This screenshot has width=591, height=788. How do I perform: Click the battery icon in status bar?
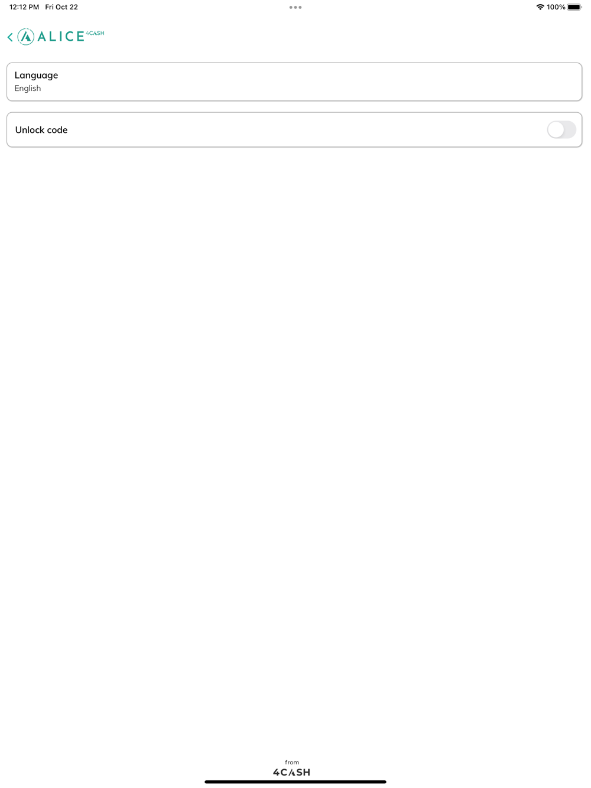point(574,7)
